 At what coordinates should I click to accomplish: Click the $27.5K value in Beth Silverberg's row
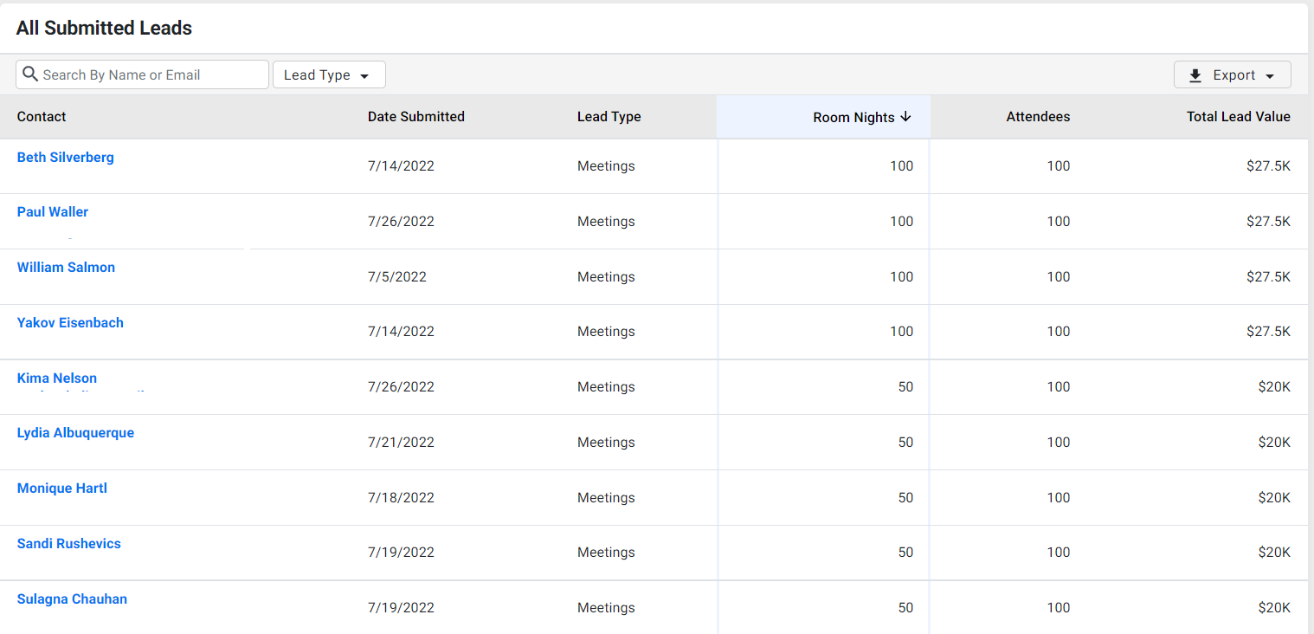pyautogui.click(x=1268, y=166)
